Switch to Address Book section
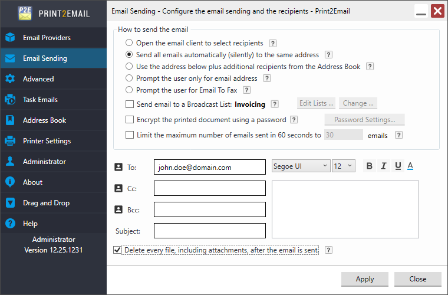 [x=53, y=120]
